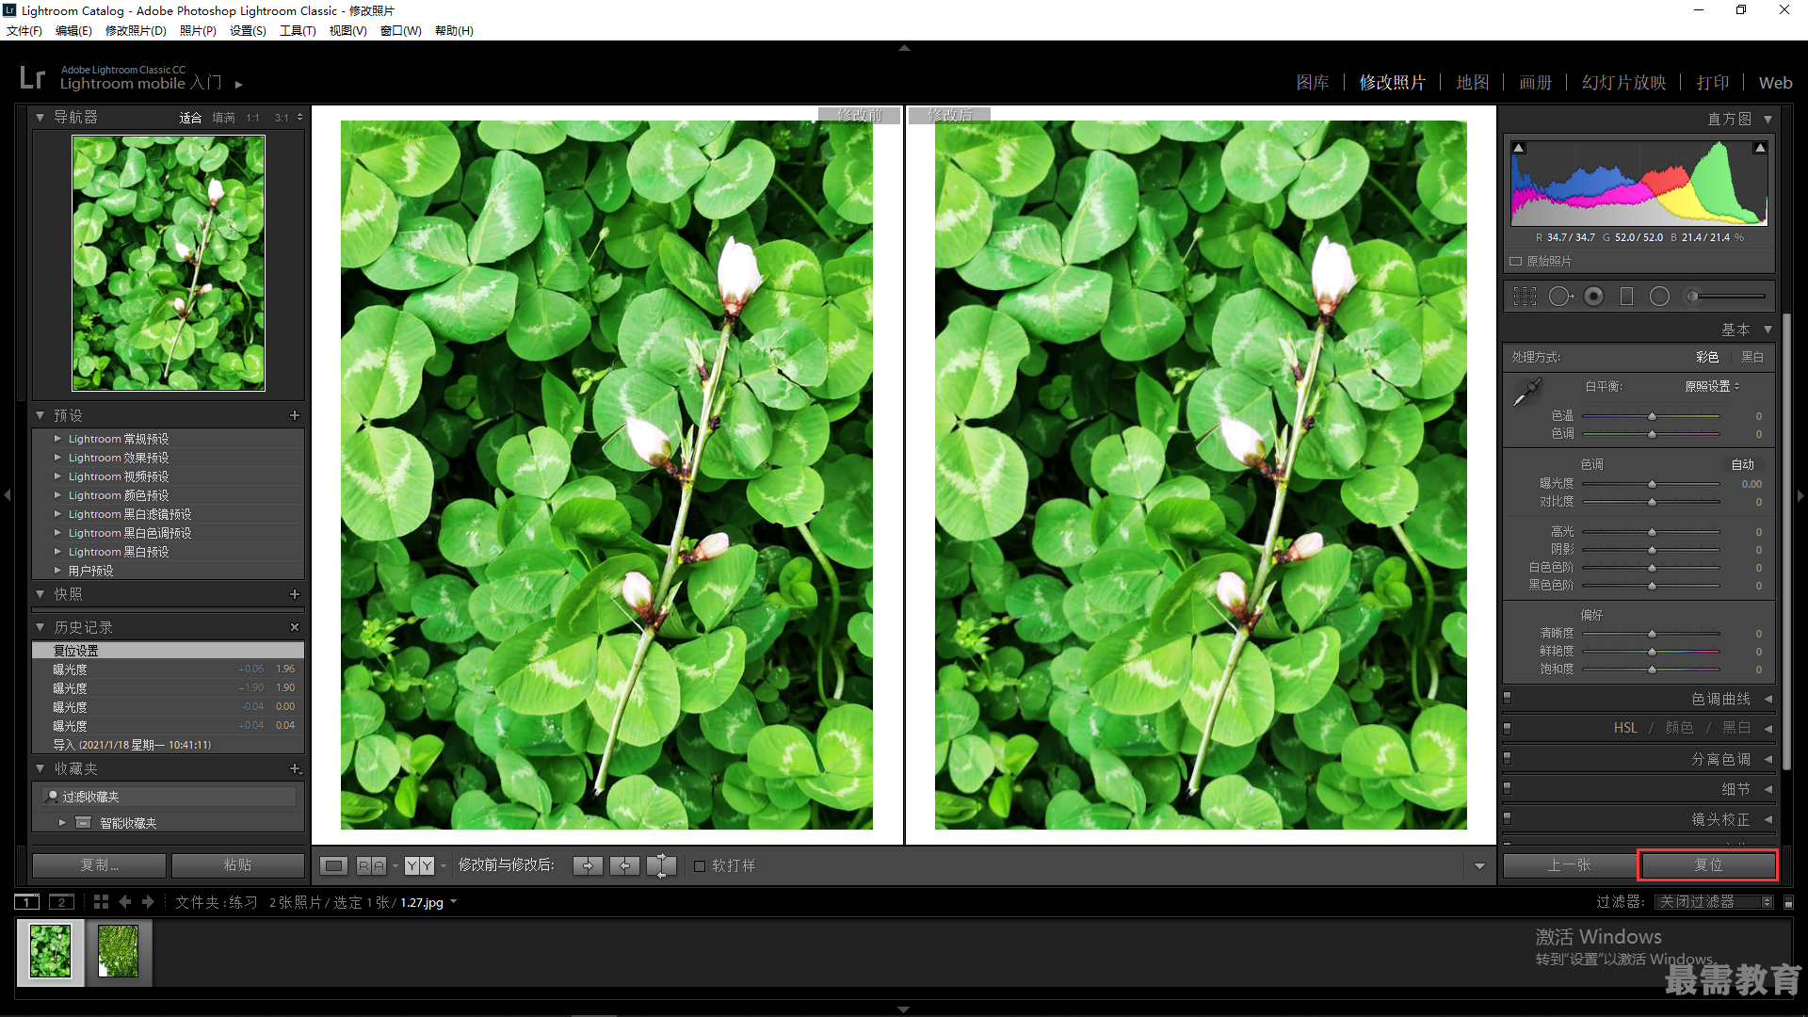
Task: Go forward with filmstrip right arrow
Action: point(148,902)
